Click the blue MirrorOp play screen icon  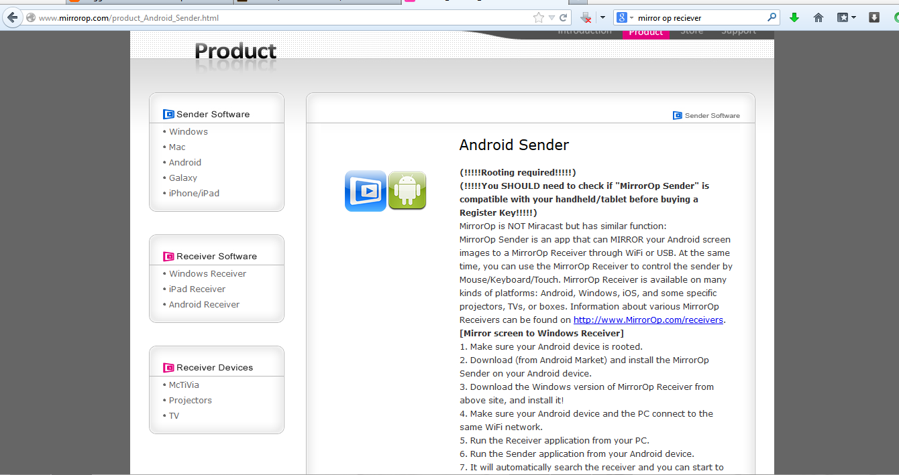pyautogui.click(x=366, y=191)
